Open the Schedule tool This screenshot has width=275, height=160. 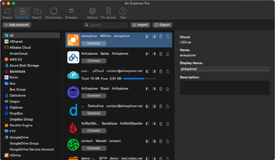[x=71, y=13]
